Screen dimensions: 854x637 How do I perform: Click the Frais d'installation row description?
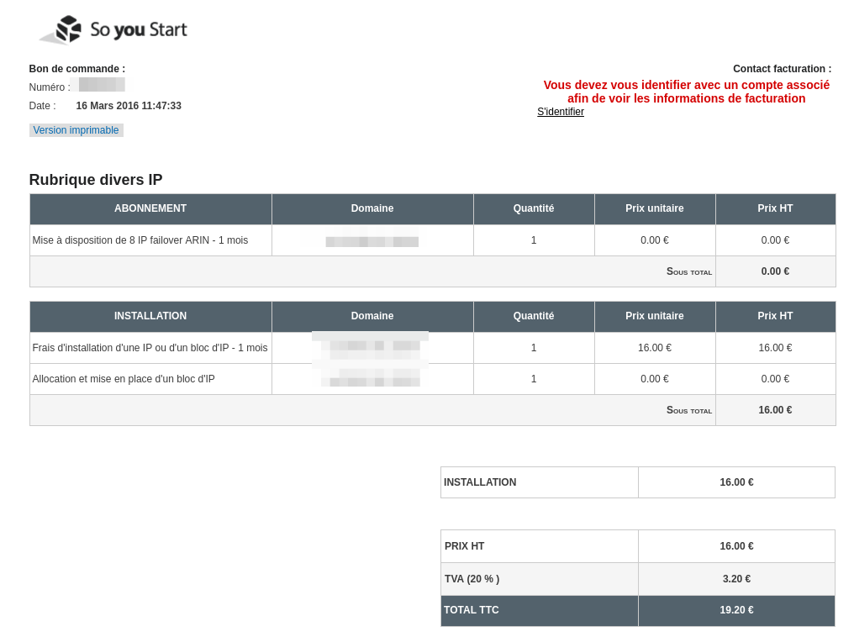(150, 348)
